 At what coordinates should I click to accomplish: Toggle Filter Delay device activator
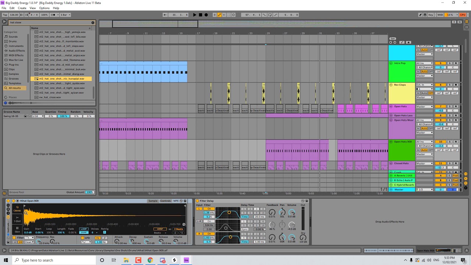click(198, 201)
